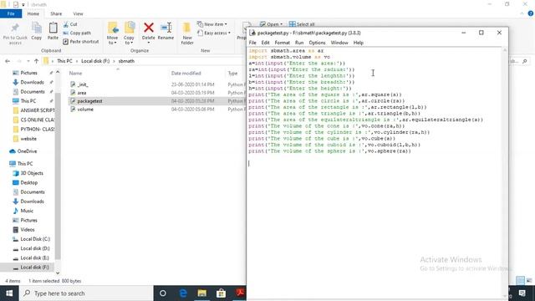Viewport: 535px width, 301px height.
Task: Switch to the View ribbon tab
Action: pyautogui.click(x=78, y=13)
